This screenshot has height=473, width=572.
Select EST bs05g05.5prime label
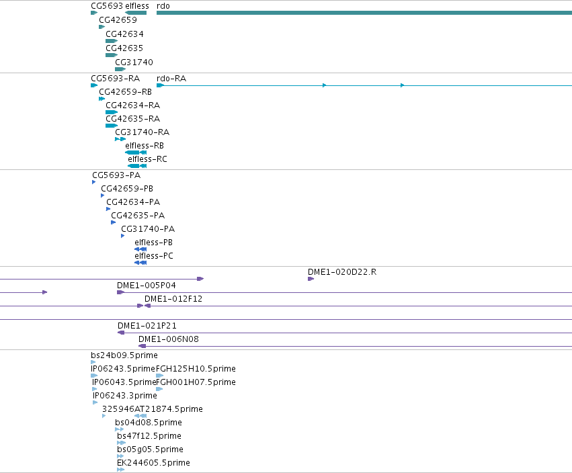[x=150, y=449]
